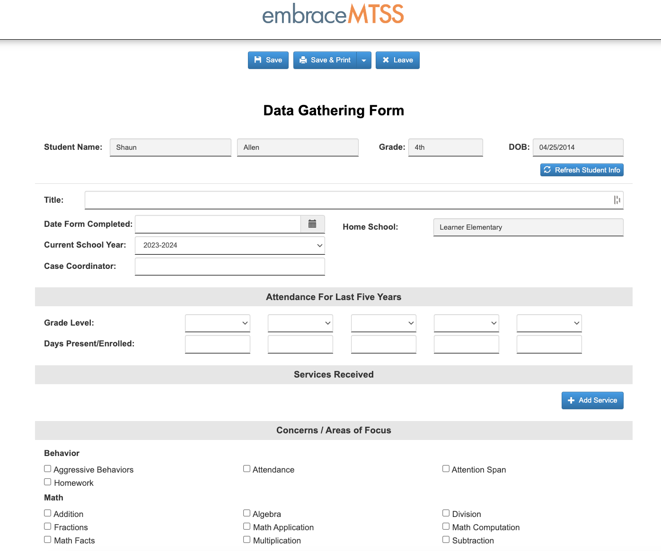The height and width of the screenshot is (551, 661).
Task: Click the plus icon on Add Service
Action: pyautogui.click(x=572, y=400)
